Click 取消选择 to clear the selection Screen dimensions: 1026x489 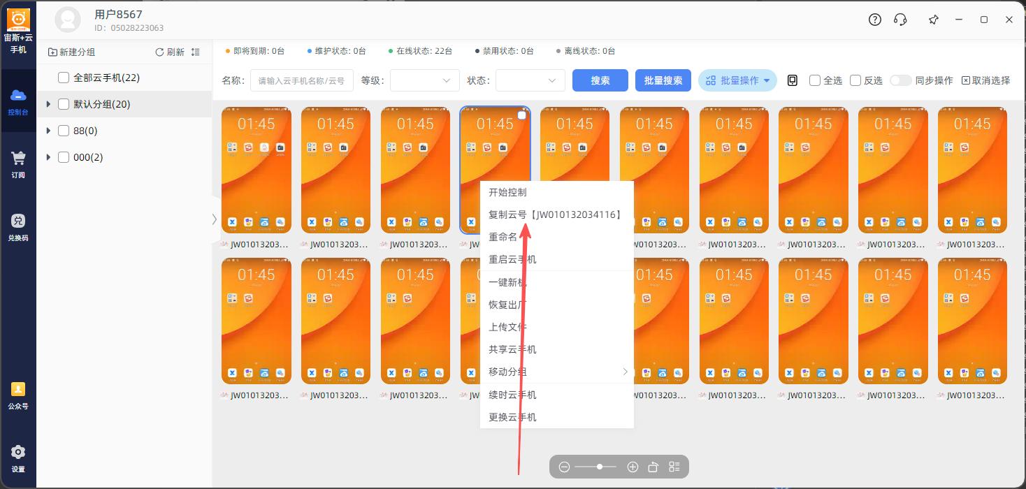985,80
